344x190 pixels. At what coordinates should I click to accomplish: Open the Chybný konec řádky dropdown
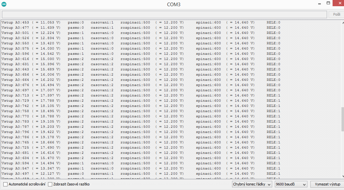point(252,184)
